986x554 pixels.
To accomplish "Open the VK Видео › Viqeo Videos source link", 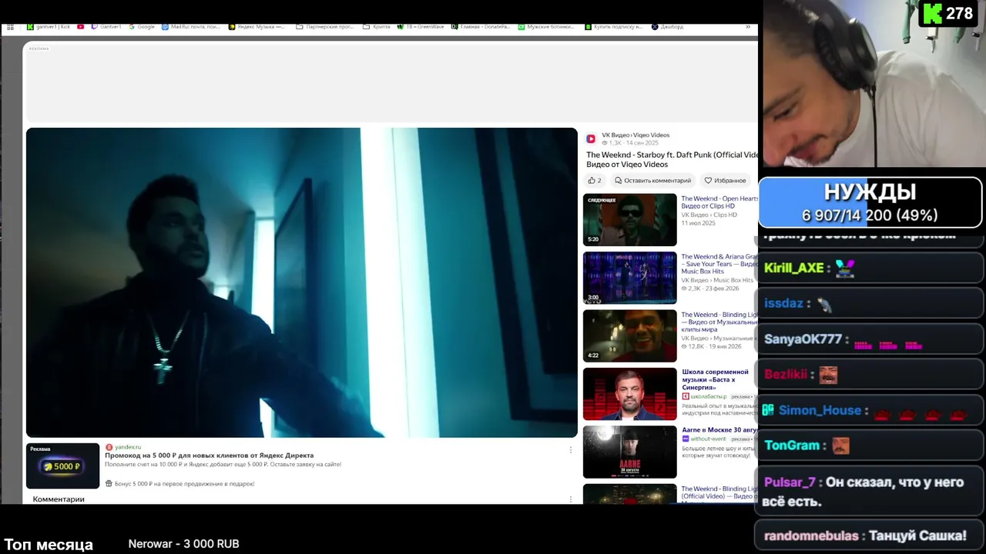I will pos(636,135).
